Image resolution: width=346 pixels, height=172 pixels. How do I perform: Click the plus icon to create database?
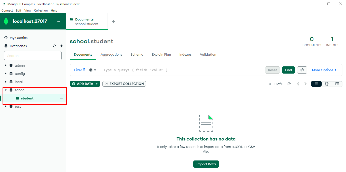[62, 46]
